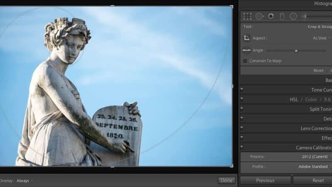
Task: Open the Process 2012 (Current) dropdown
Action: (x=316, y=157)
